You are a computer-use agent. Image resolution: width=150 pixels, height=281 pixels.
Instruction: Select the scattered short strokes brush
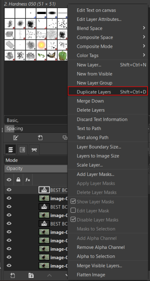(31, 34)
